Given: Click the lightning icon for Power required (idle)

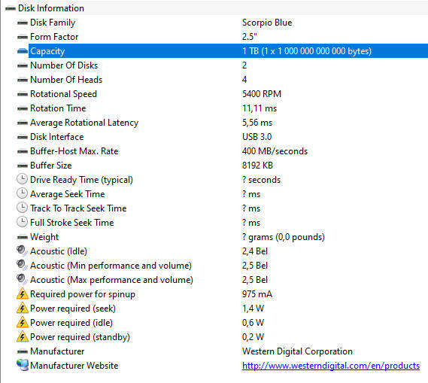Looking at the screenshot, I should tap(23, 322).
